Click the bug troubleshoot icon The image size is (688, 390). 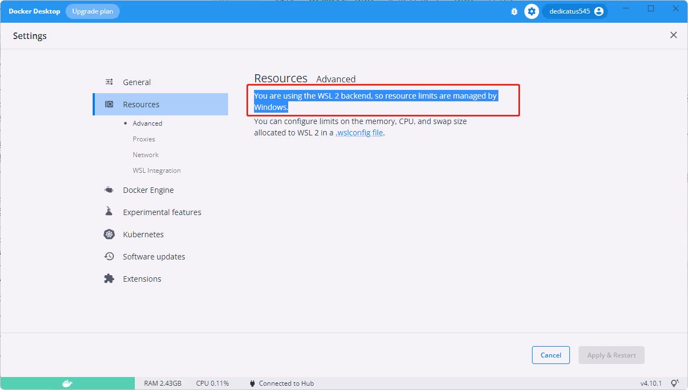(514, 11)
